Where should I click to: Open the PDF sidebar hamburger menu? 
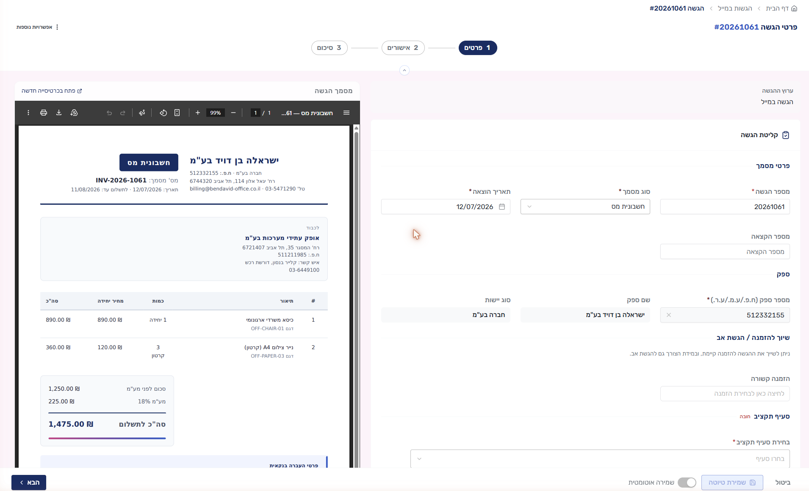[346, 113]
